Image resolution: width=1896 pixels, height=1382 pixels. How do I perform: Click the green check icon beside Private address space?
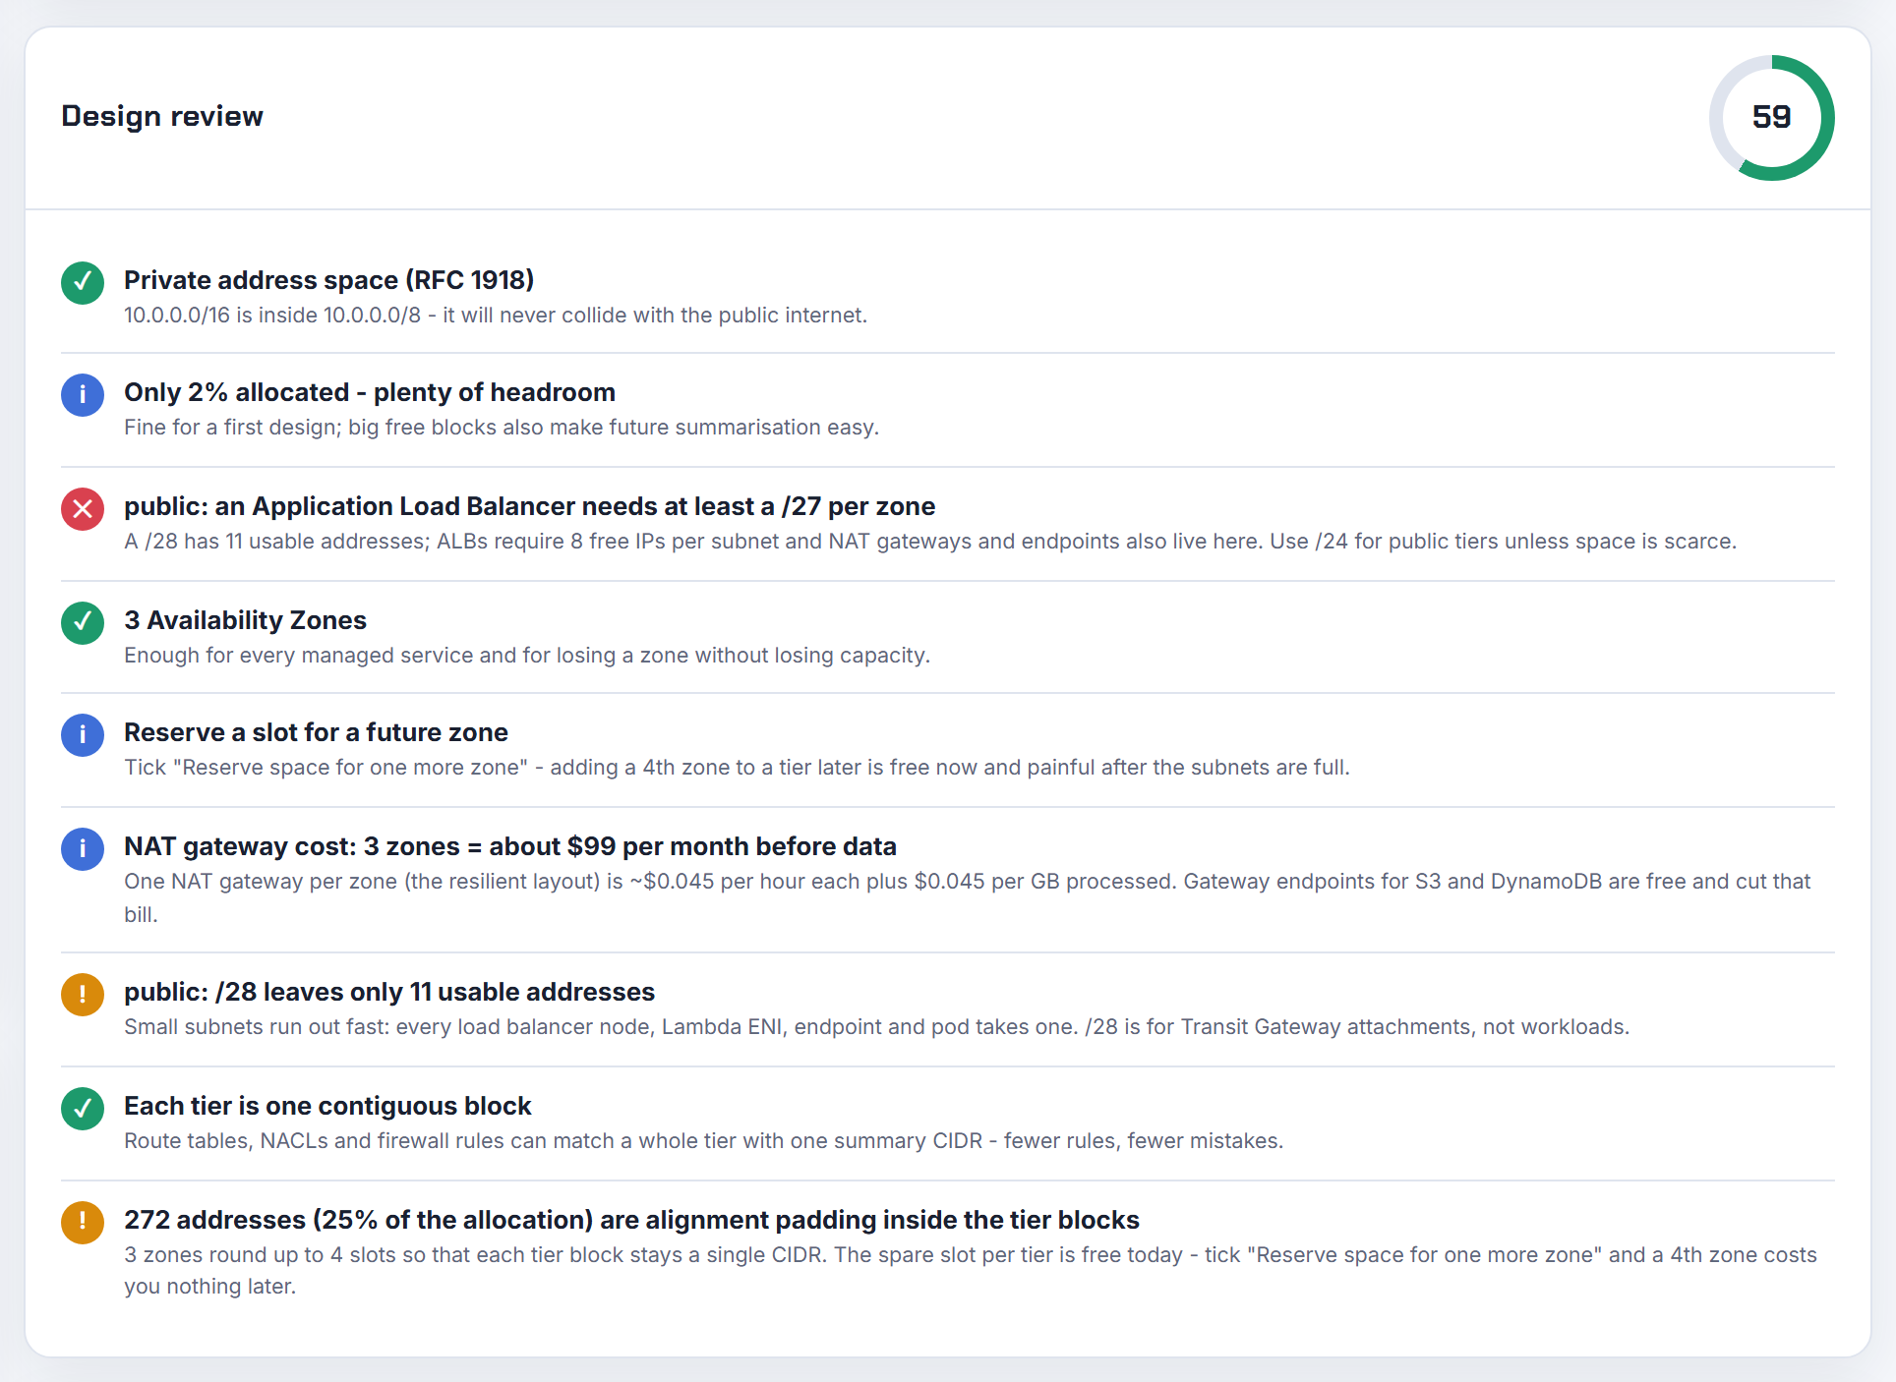tap(83, 283)
